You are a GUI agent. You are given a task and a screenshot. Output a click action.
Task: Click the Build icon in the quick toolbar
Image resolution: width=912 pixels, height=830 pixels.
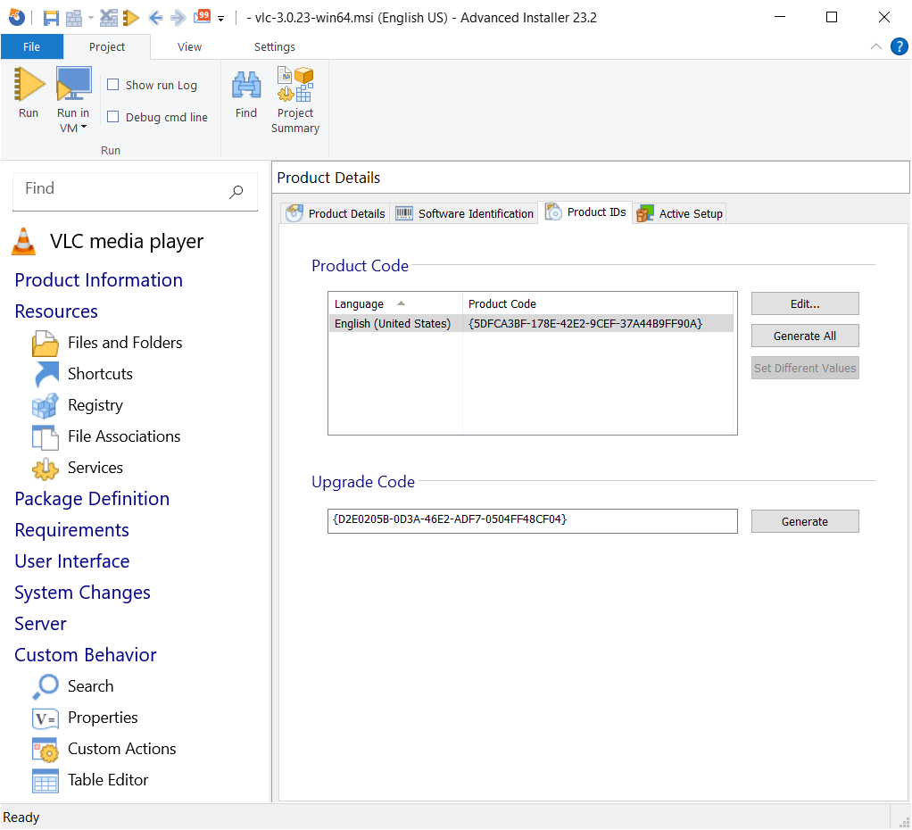[x=74, y=17]
